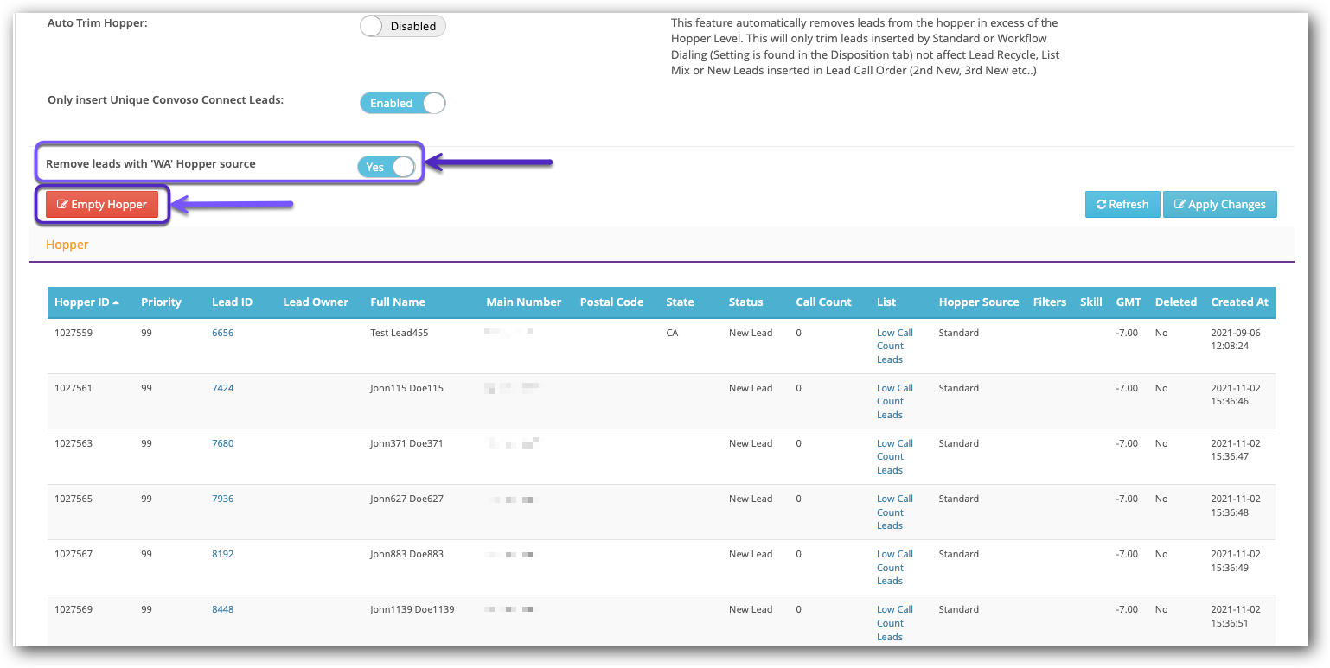Click created timestamp 2021-11-02 15:36:47
Image resolution: width=1330 pixels, height=668 pixels.
click(x=1236, y=450)
